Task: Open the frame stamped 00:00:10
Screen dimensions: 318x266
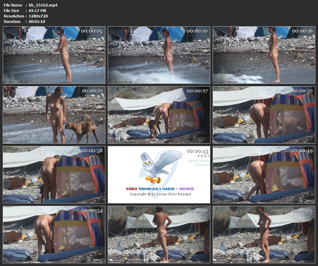Action: (159, 55)
